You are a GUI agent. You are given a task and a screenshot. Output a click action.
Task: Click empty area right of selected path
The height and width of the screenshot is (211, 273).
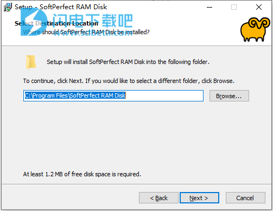click(x=164, y=95)
